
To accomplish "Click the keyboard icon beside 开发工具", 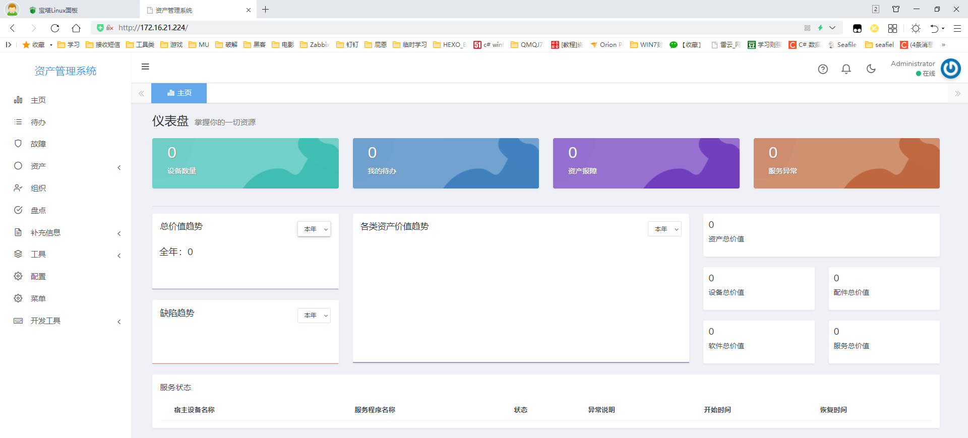I will [x=18, y=321].
